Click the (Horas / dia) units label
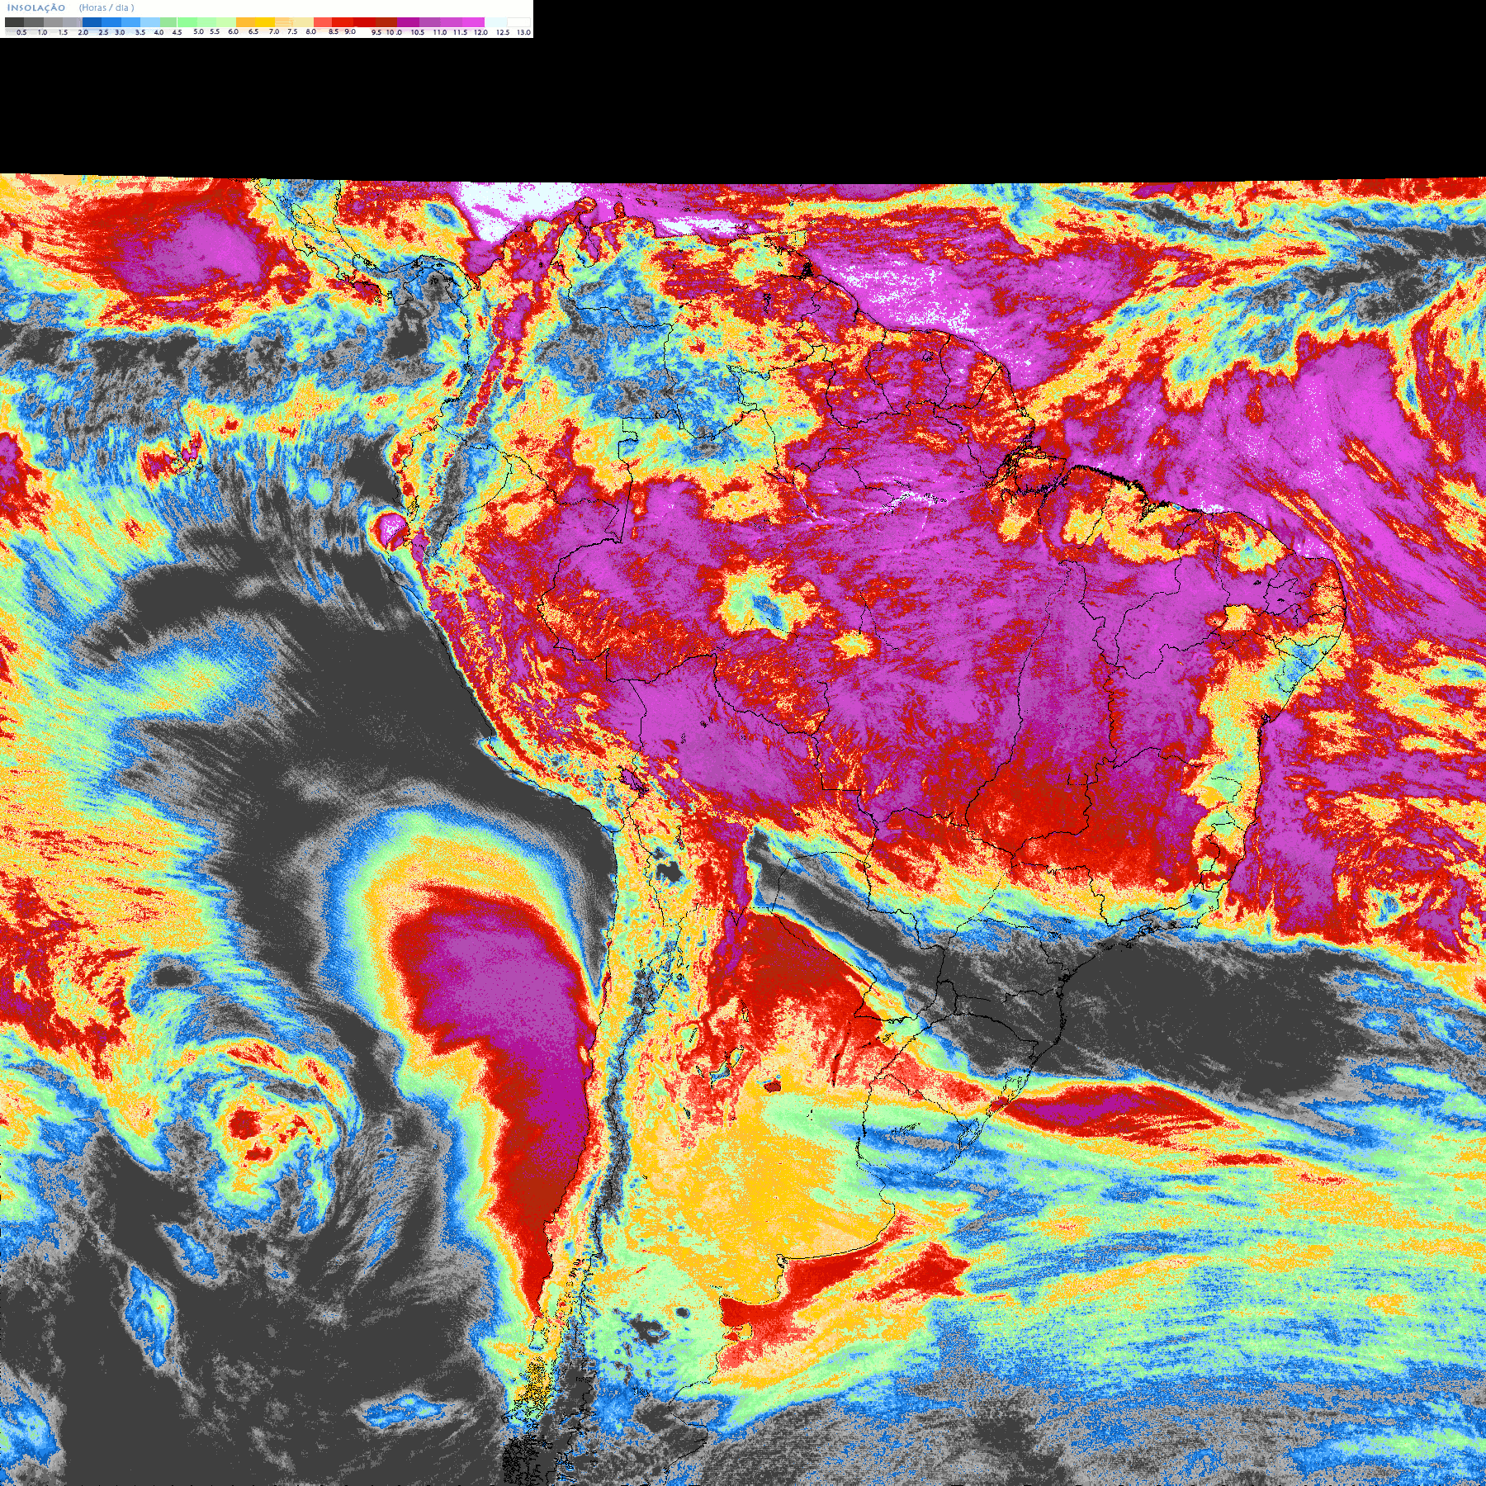The width and height of the screenshot is (1486, 1486). click(106, 7)
